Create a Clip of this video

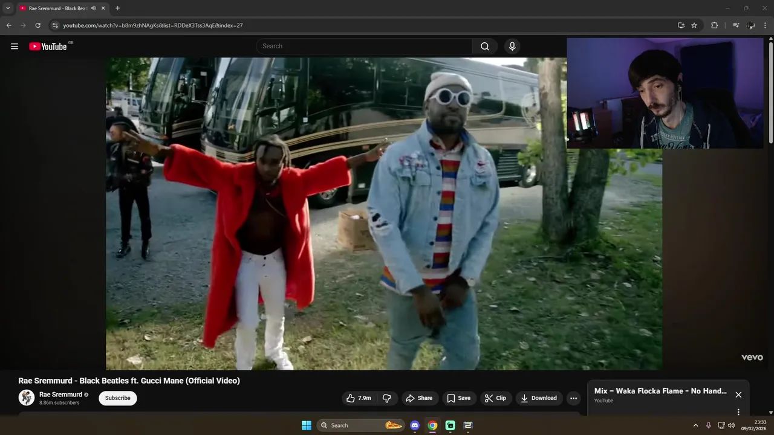click(495, 398)
